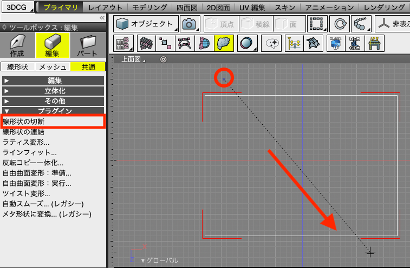Click the sphere shading icon

pos(247,44)
